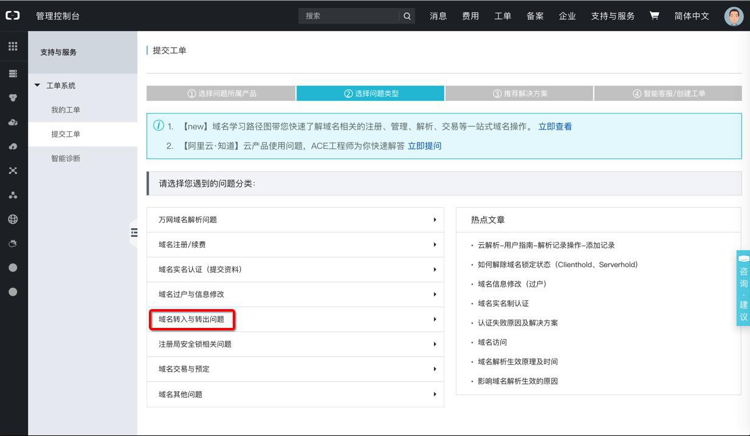Open 智能诊断 in sidebar
This screenshot has height=436, width=750.
(x=66, y=158)
